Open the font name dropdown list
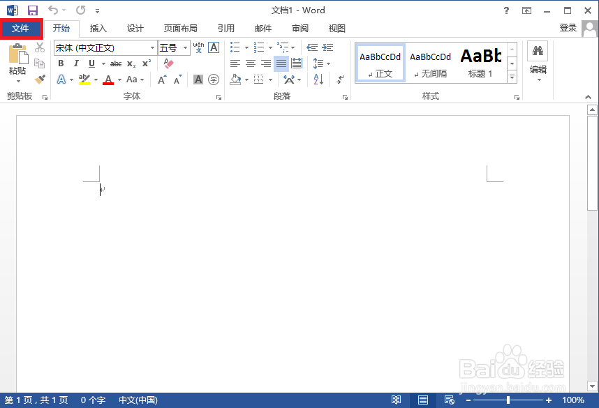This screenshot has height=408, width=599. click(153, 47)
